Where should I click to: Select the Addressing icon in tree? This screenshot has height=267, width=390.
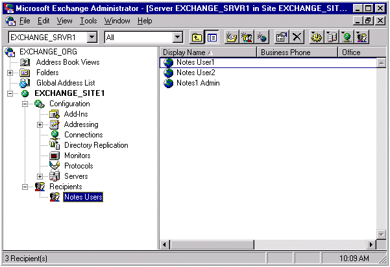55,124
